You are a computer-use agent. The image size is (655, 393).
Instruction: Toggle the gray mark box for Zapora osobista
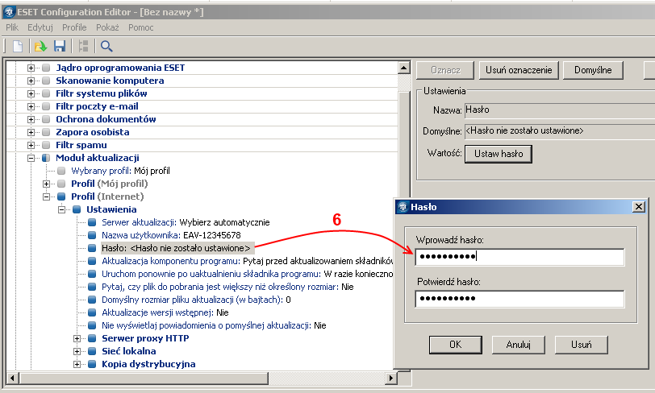pyautogui.click(x=46, y=132)
